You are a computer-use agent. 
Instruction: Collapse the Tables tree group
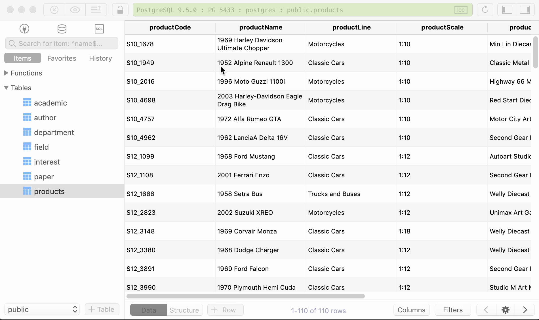(x=6, y=88)
